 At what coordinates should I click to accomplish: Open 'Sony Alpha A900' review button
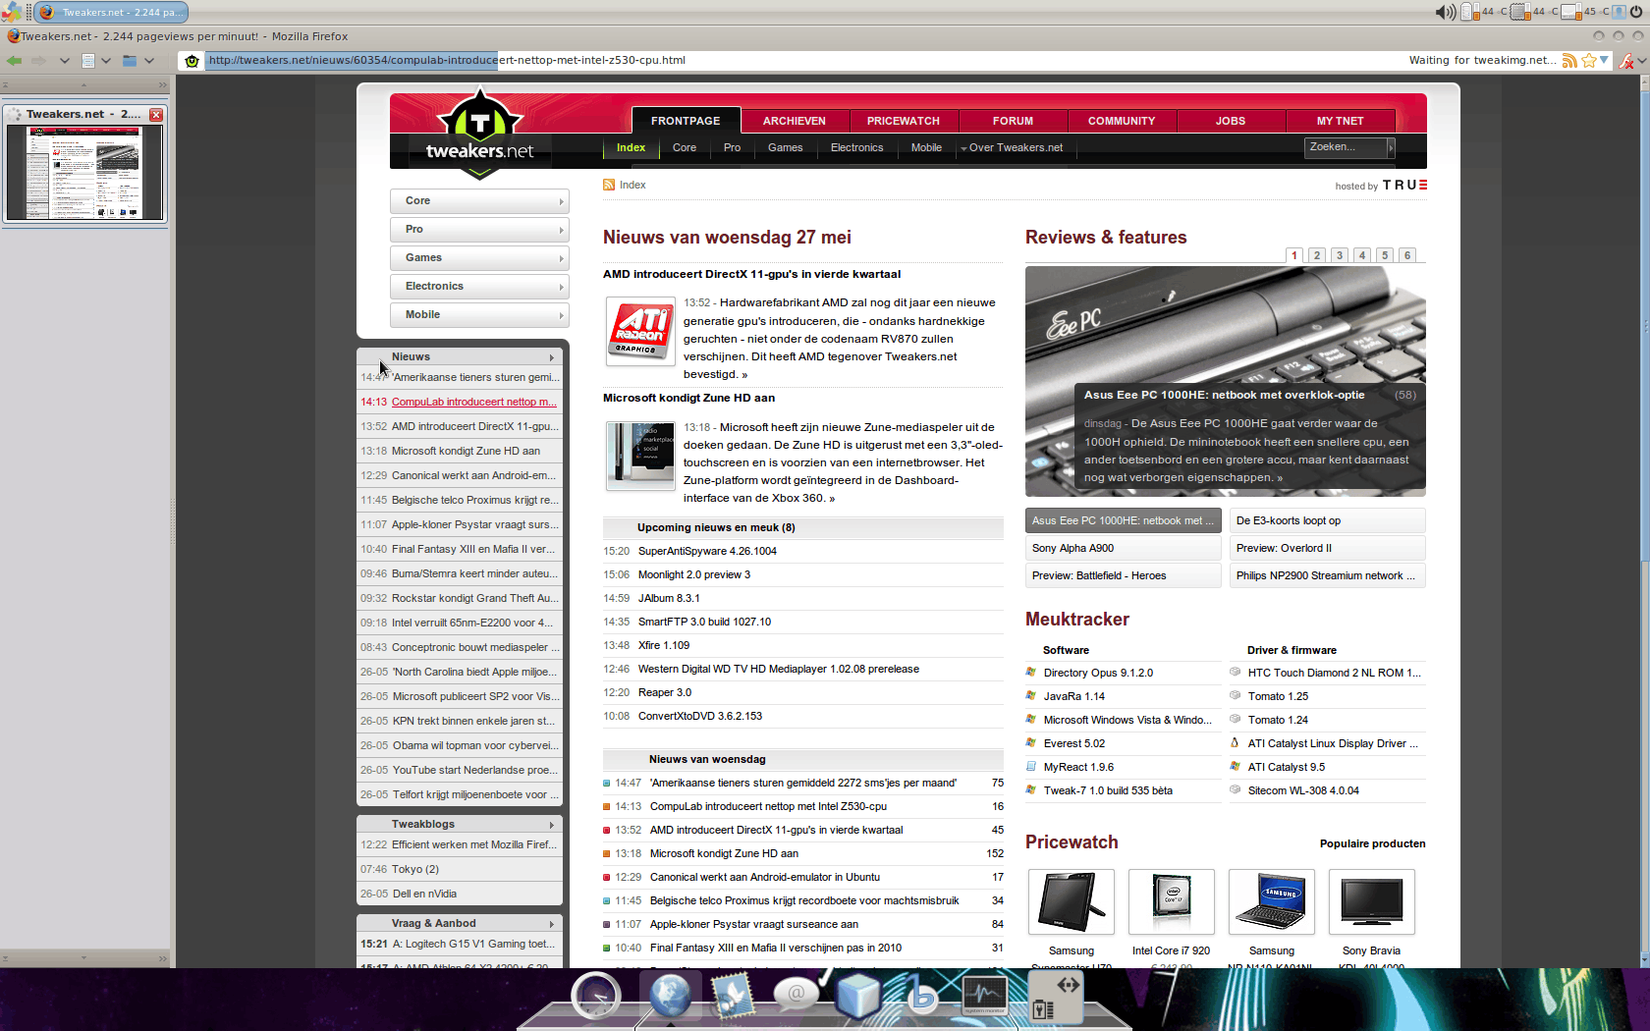pos(1124,548)
